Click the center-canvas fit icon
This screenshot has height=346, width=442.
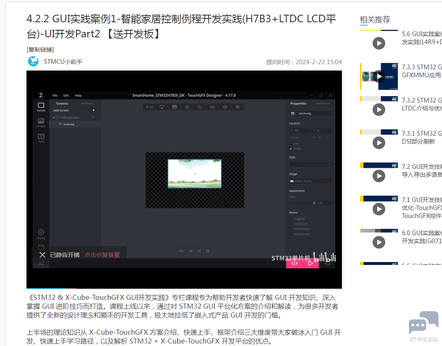(x=200, y=251)
